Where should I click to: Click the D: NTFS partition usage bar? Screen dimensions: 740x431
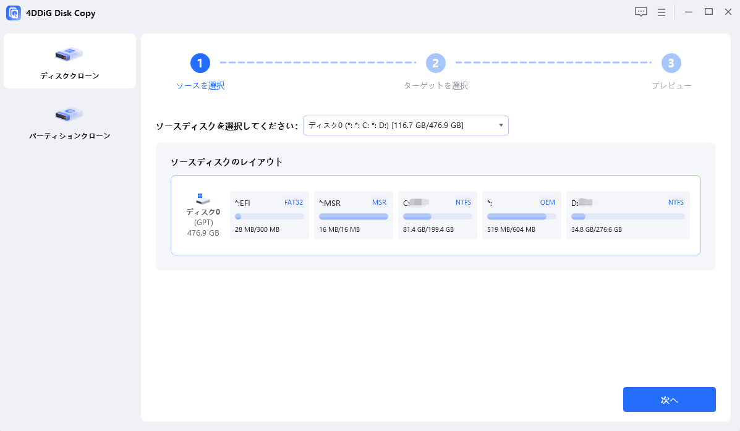[627, 216]
